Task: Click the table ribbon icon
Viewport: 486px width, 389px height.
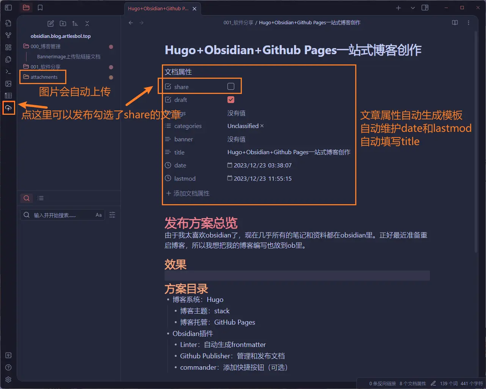Action: (8, 96)
